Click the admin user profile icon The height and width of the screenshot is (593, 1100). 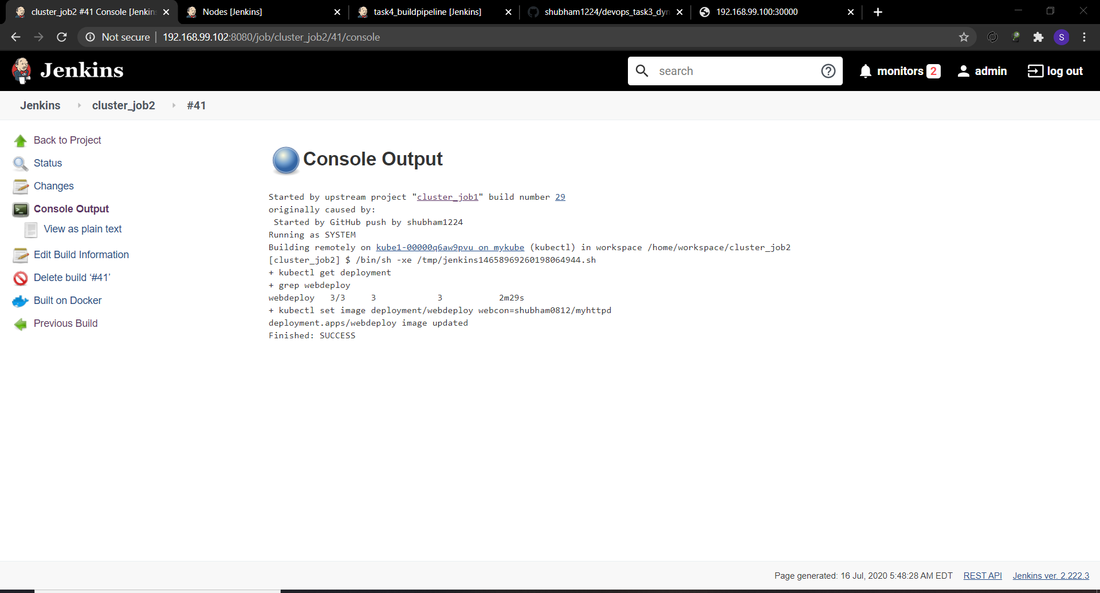click(964, 70)
